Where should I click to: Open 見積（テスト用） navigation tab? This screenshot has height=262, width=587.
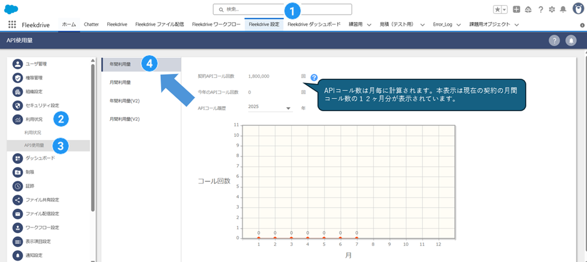tap(396, 25)
